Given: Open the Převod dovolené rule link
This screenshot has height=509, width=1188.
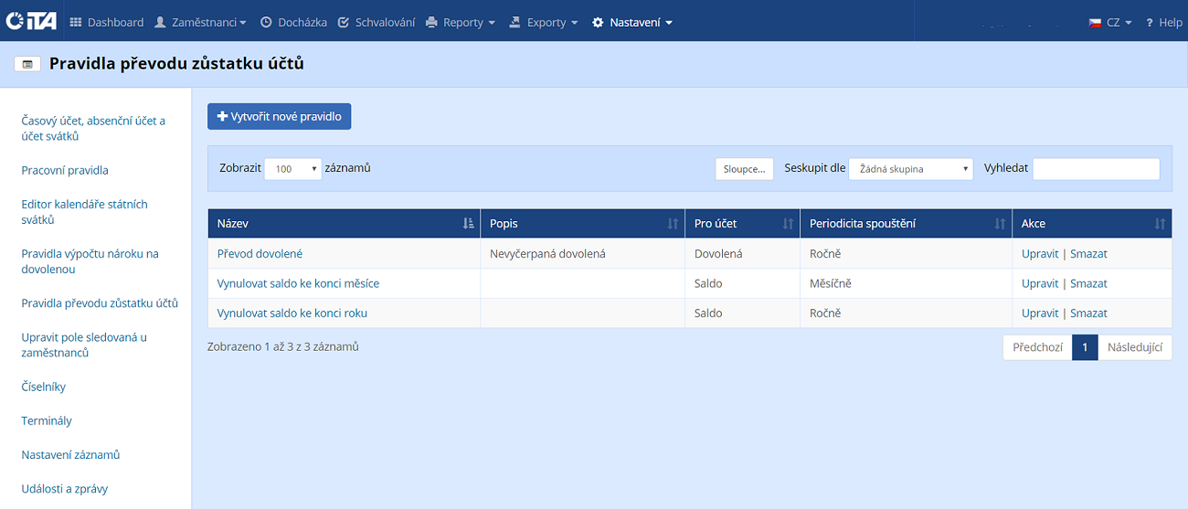Looking at the screenshot, I should [x=260, y=254].
